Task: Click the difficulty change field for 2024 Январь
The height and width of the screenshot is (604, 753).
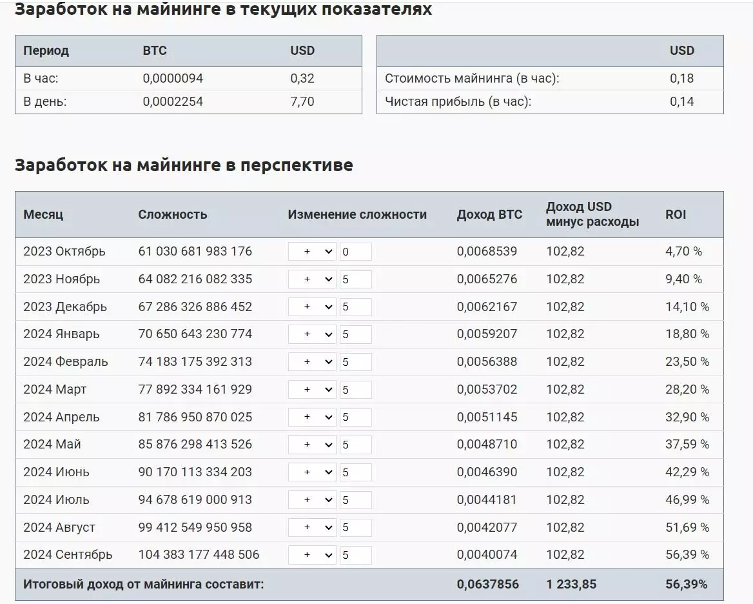Action: coord(356,334)
